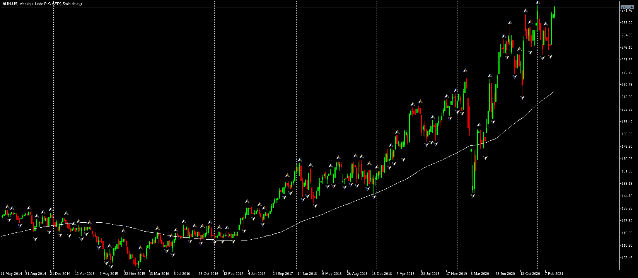
Task: Click the '11 May 2014' date label
Action: point(12,273)
